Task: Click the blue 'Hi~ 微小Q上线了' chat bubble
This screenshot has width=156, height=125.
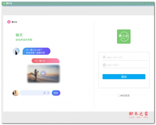Action: [36, 51]
